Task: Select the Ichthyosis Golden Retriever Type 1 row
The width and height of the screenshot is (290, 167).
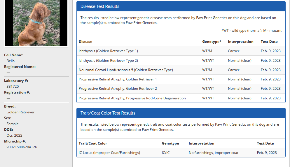Action: click(x=108, y=51)
